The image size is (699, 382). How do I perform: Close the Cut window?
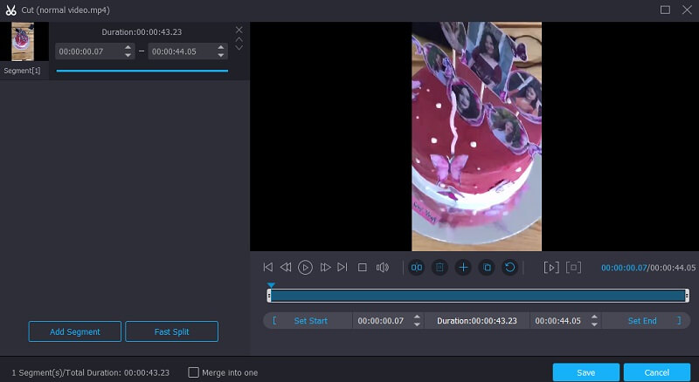pyautogui.click(x=687, y=10)
